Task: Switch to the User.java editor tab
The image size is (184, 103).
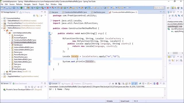Action: pos(54,12)
